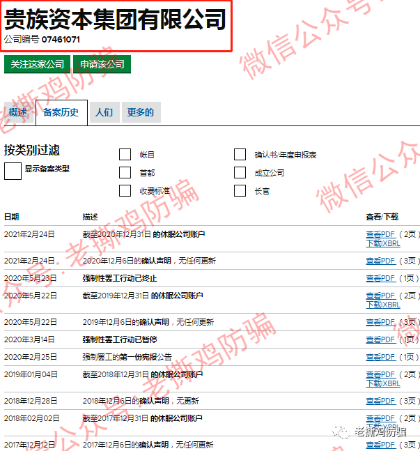Click the 按类别过滤 heading
The height and width of the screenshot is (451, 420).
click(x=32, y=150)
